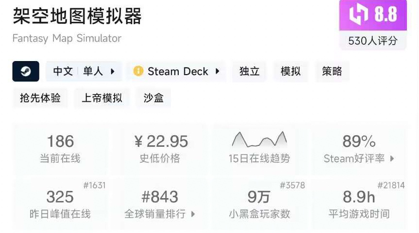Click the Steam platform icon
419x233 pixels.
pos(26,72)
